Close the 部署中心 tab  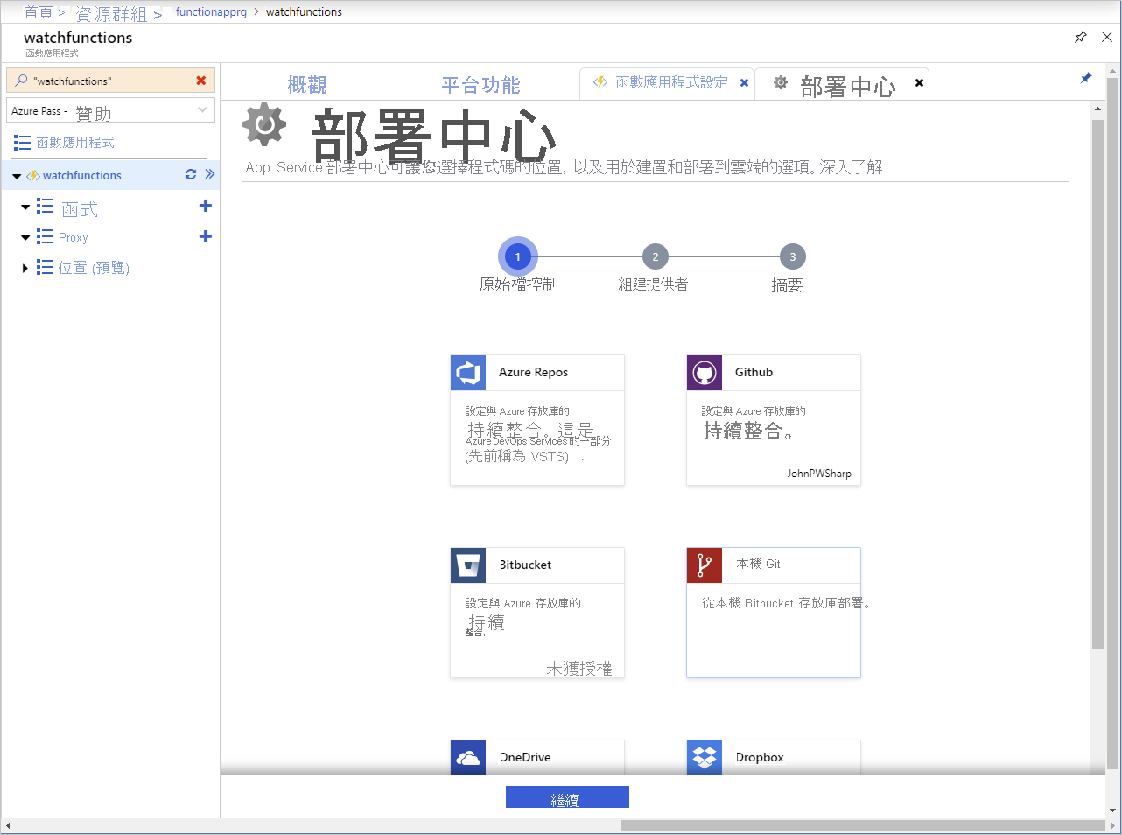pyautogui.click(x=919, y=82)
